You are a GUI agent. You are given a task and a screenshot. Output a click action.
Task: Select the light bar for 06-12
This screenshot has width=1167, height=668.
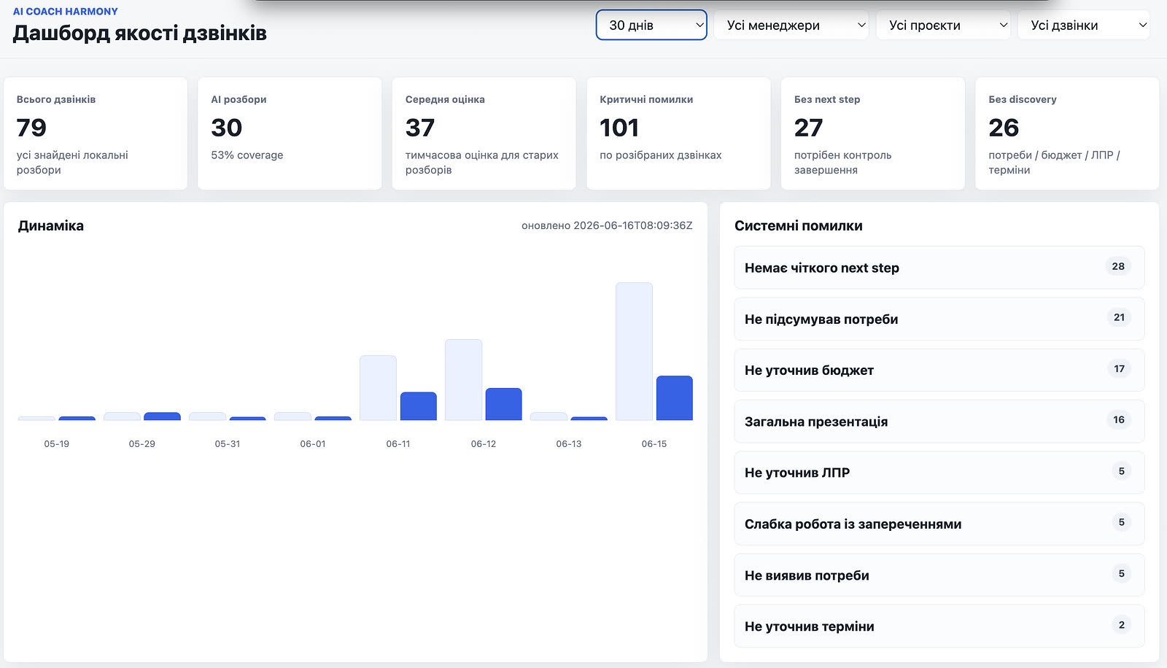pos(463,380)
